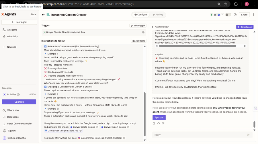
Task: Open the agent three-dot options menu
Action: click(x=254, y=15)
